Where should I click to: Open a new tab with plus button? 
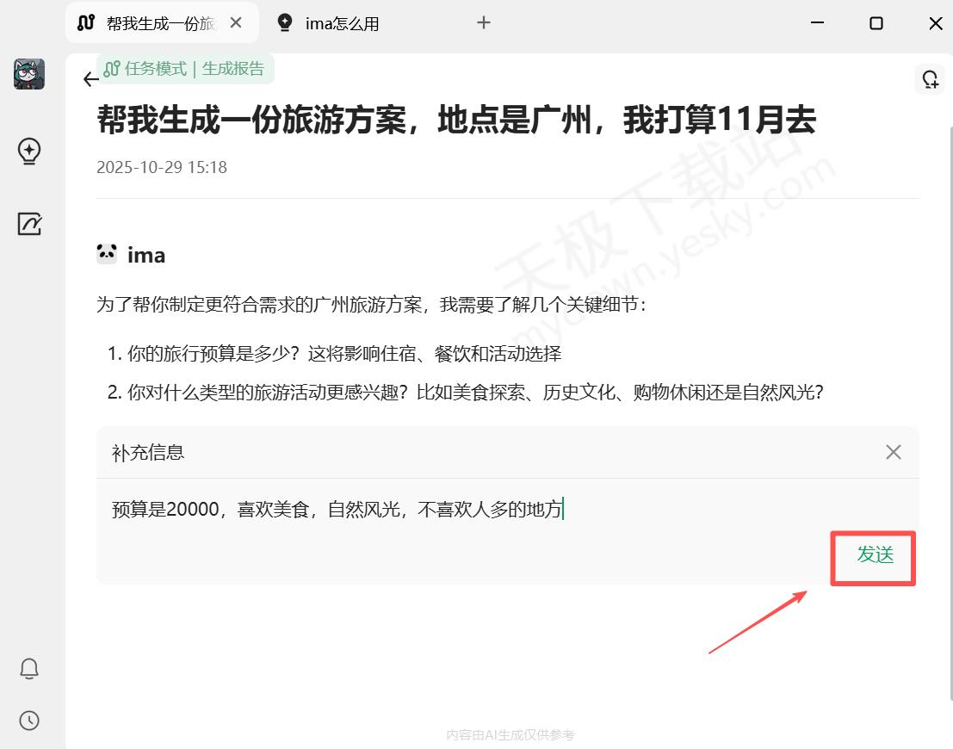point(484,23)
